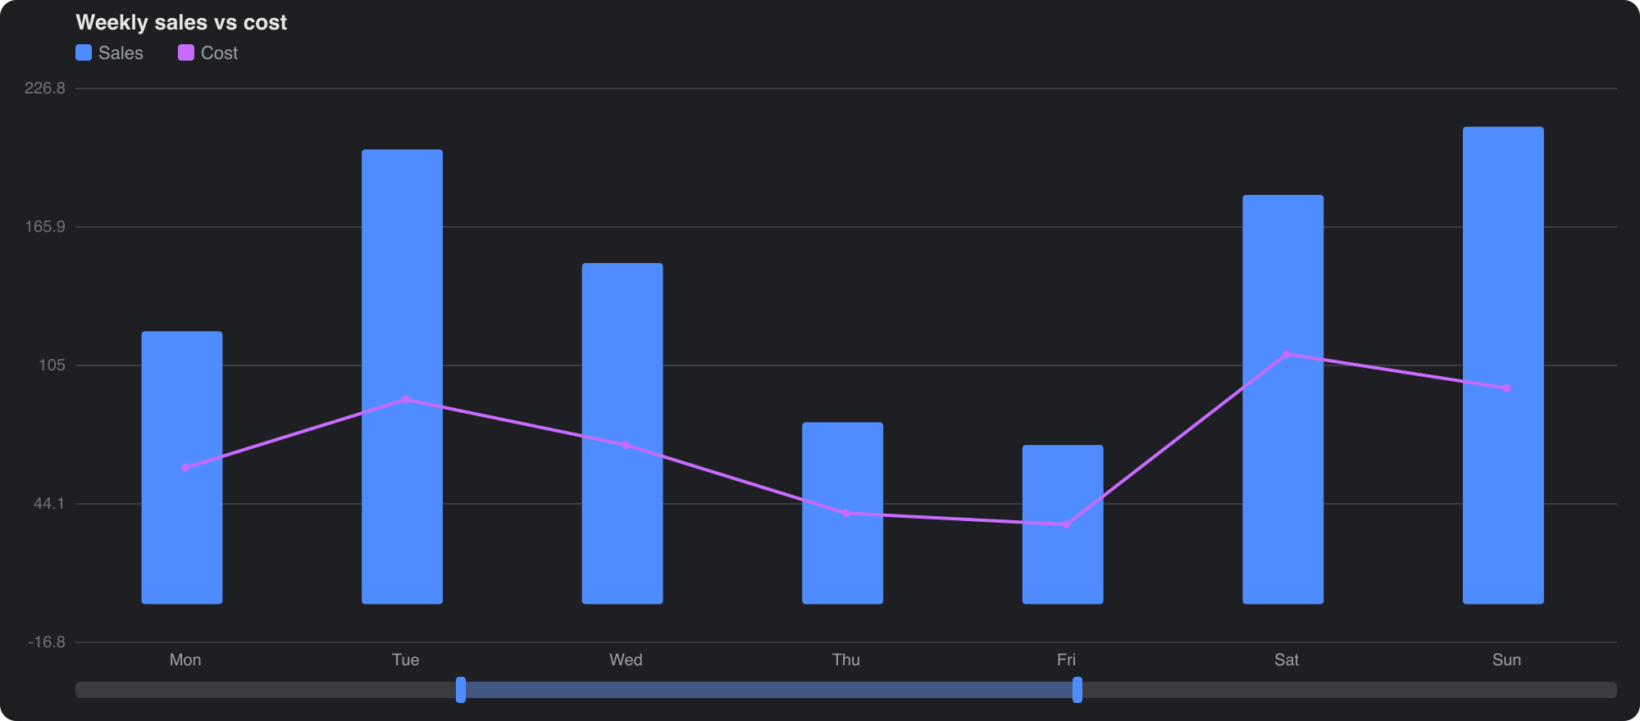The image size is (1640, 721).
Task: Click the Sun x-axis label
Action: coord(1506,660)
